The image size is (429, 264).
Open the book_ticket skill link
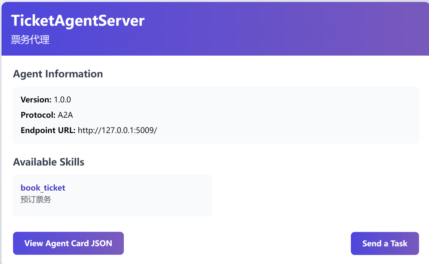[x=43, y=188]
